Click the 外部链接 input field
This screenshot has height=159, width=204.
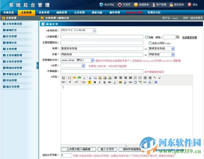[102, 71]
